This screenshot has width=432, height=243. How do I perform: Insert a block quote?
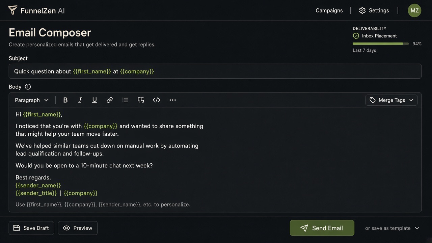[x=141, y=100]
